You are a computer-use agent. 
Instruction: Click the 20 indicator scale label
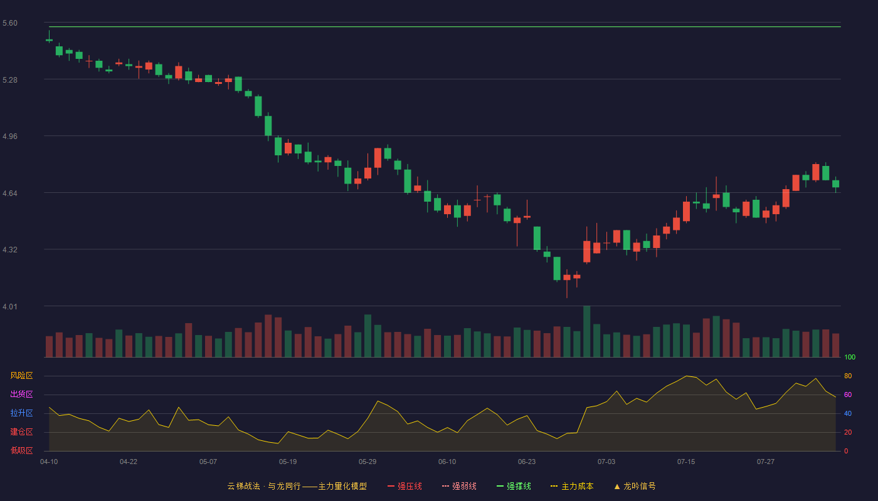(x=848, y=432)
